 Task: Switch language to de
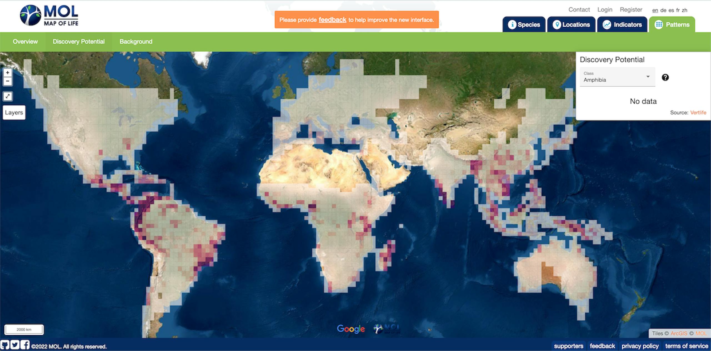(x=663, y=10)
